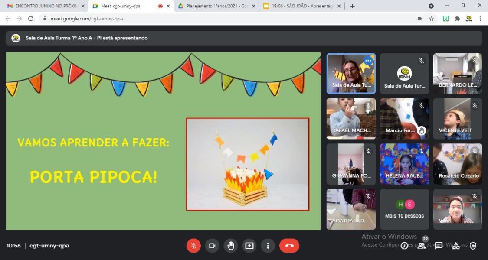Open the meeting activities panel

coord(456,246)
